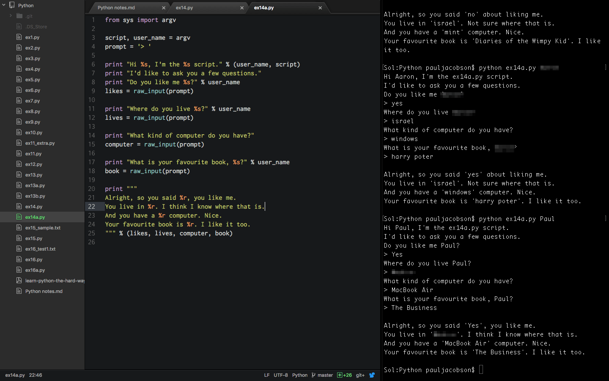Expand the .git folder

[x=10, y=16]
